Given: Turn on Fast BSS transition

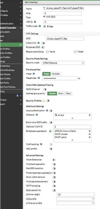Looking at the screenshot, I should point(54,169).
